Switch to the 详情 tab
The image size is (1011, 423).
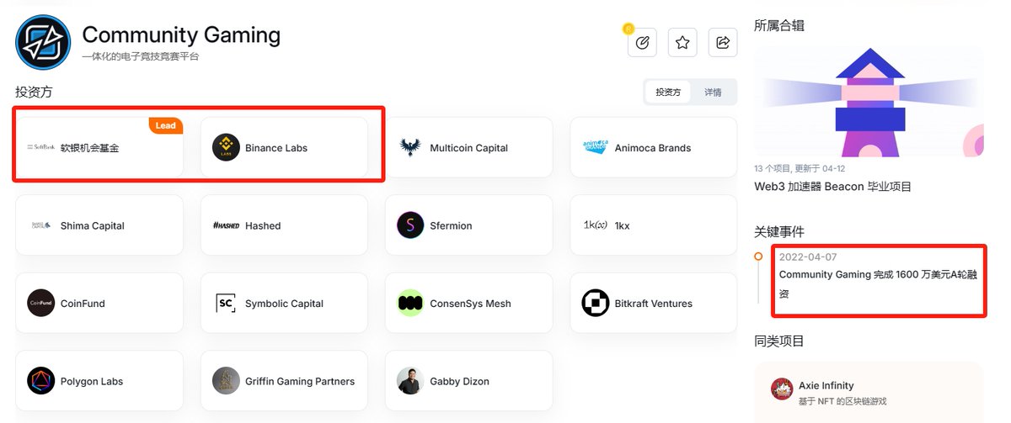click(713, 92)
